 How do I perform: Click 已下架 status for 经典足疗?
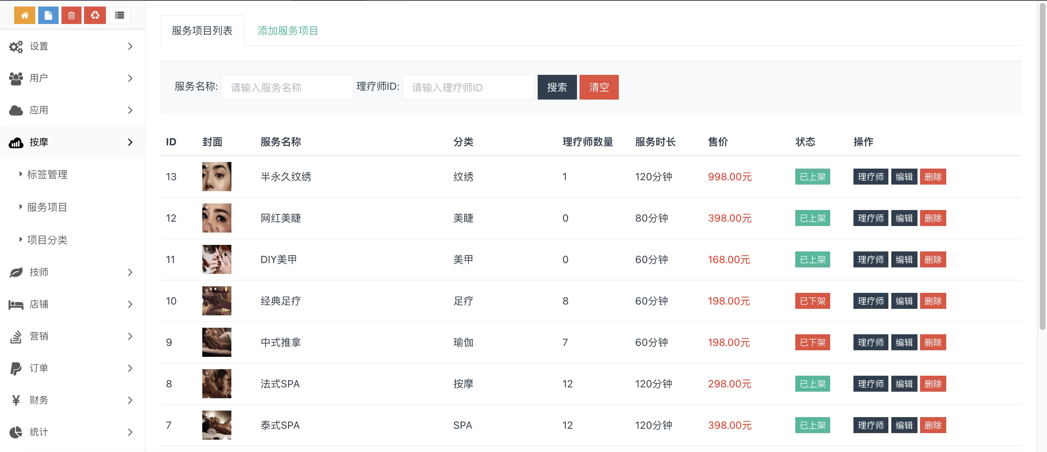(x=812, y=301)
